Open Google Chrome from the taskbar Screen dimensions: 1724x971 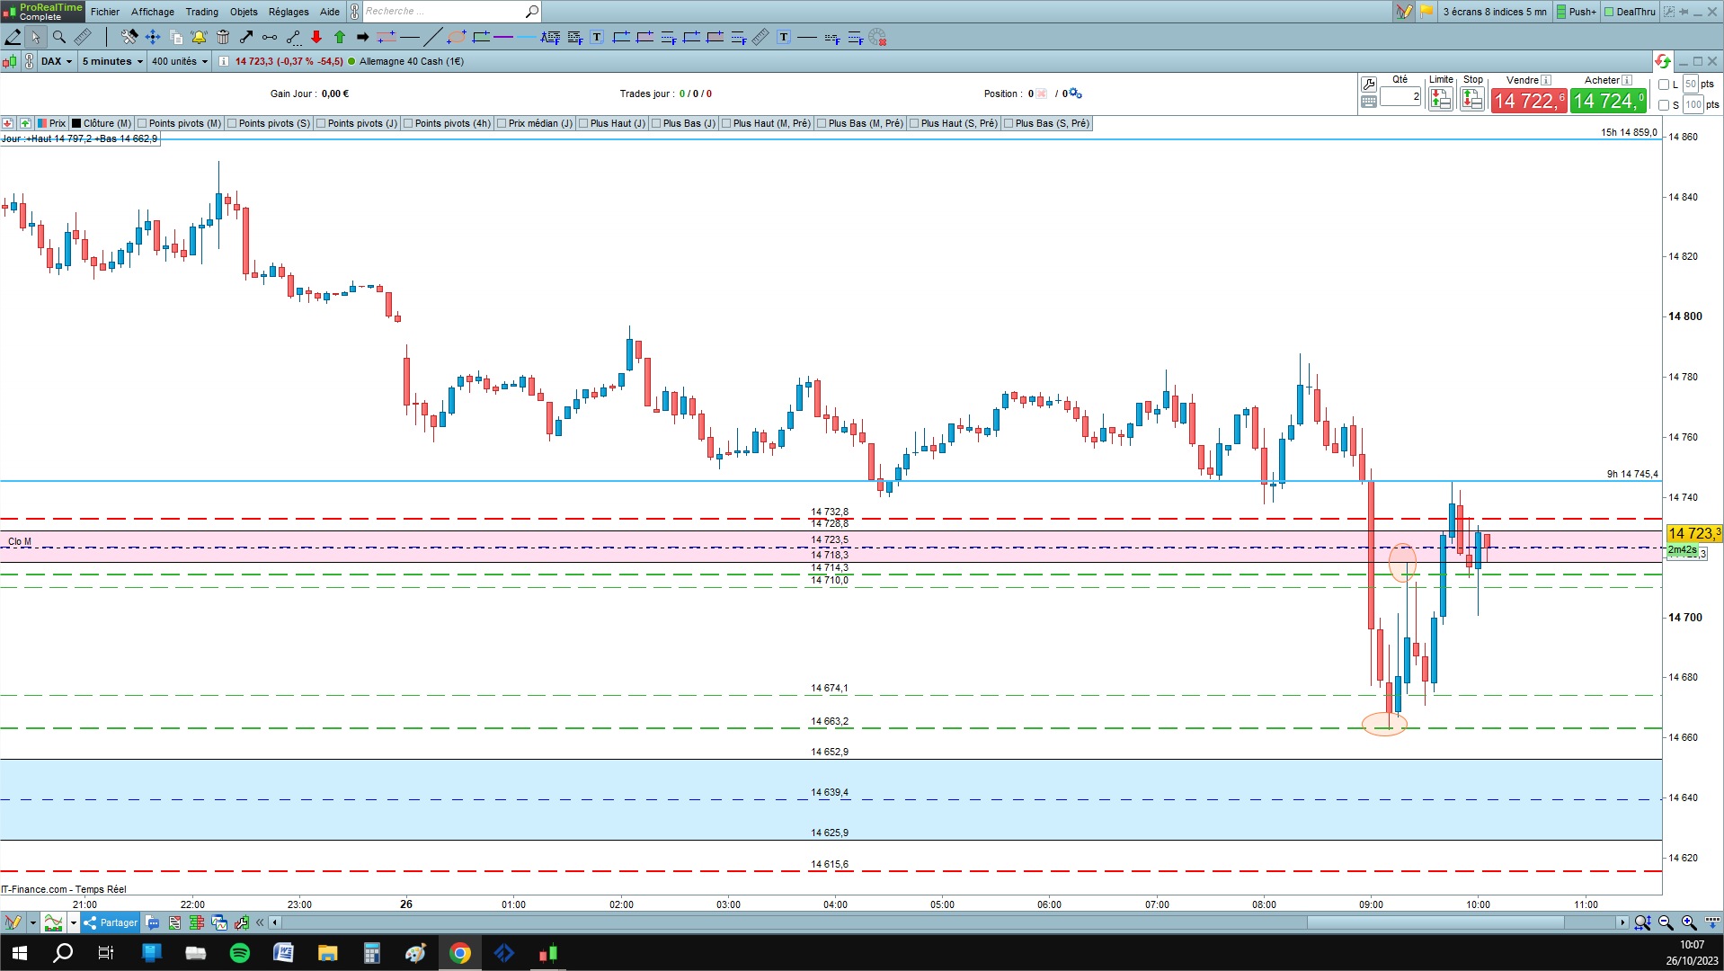(460, 953)
